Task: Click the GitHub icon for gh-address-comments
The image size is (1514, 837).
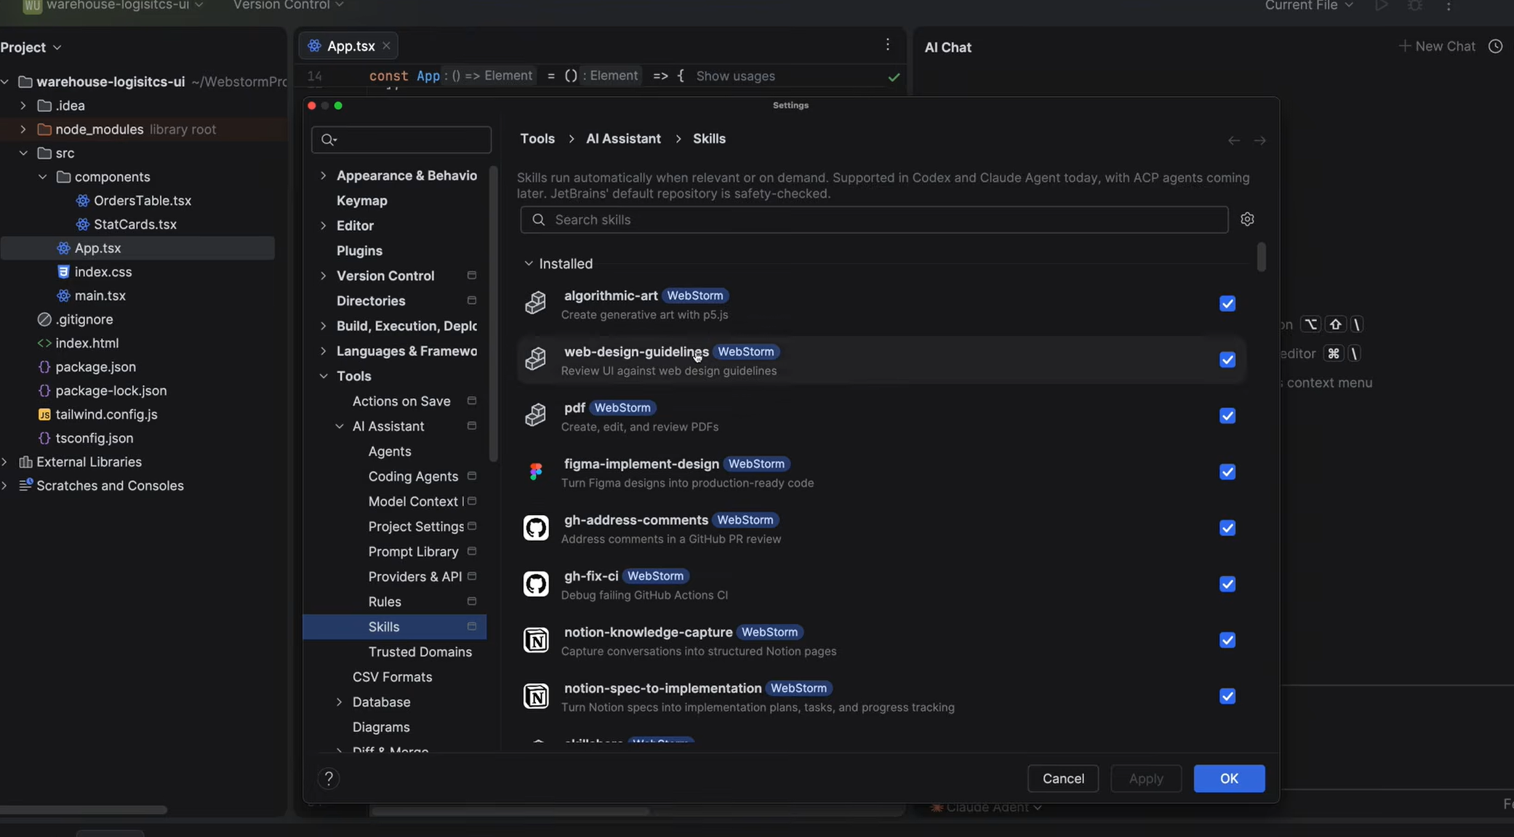Action: (x=535, y=527)
